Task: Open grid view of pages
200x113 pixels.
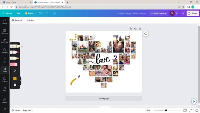Action: (185, 110)
